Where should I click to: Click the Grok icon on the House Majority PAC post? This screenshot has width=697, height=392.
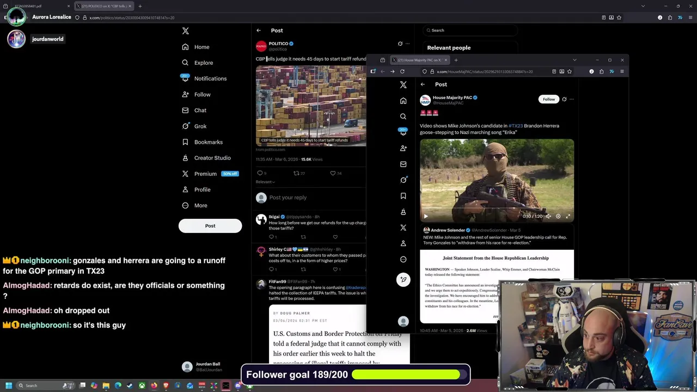pyautogui.click(x=564, y=99)
